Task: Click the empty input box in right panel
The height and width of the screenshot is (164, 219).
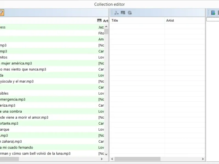Action: (213, 19)
